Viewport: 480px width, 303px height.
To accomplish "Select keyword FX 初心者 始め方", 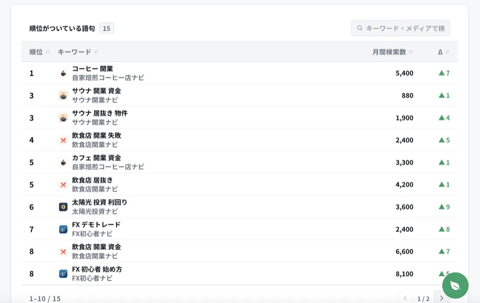I will [97, 269].
